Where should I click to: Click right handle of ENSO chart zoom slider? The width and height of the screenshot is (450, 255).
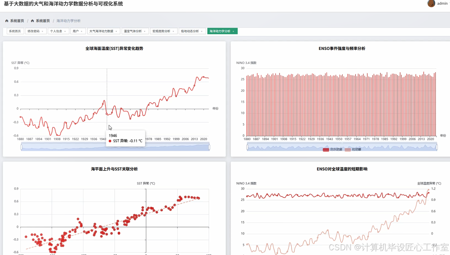coord(437,147)
